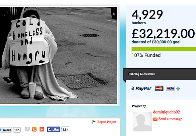
Task: Open the homeless sign project photo
Action: [59, 55]
